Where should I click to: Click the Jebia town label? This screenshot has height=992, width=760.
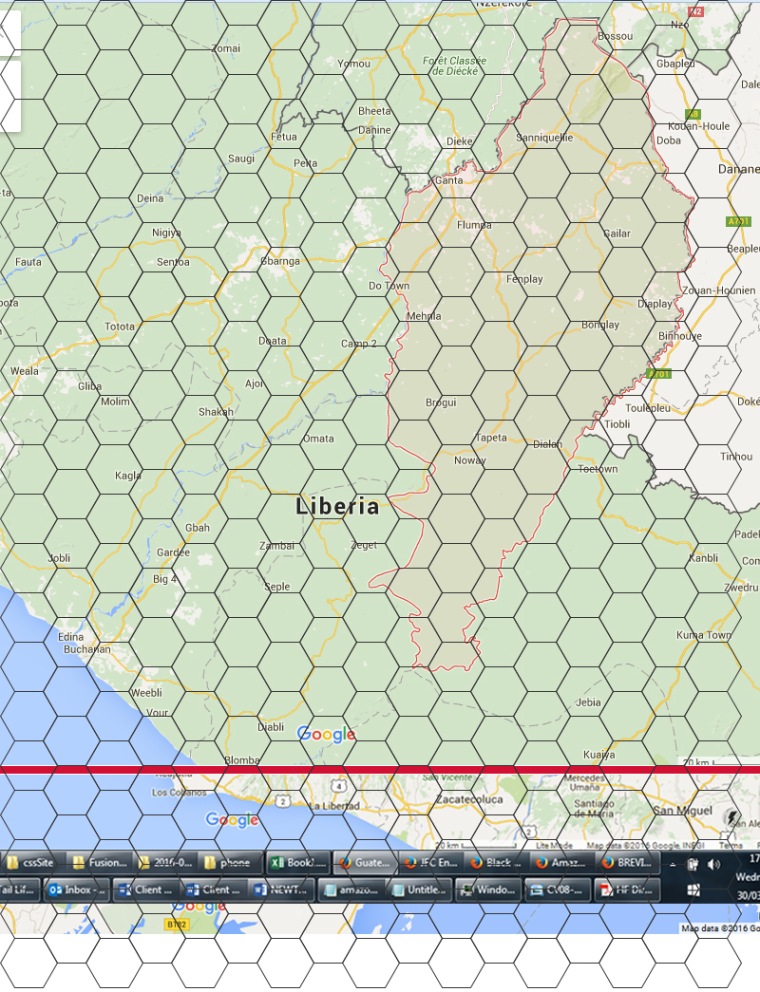(588, 702)
